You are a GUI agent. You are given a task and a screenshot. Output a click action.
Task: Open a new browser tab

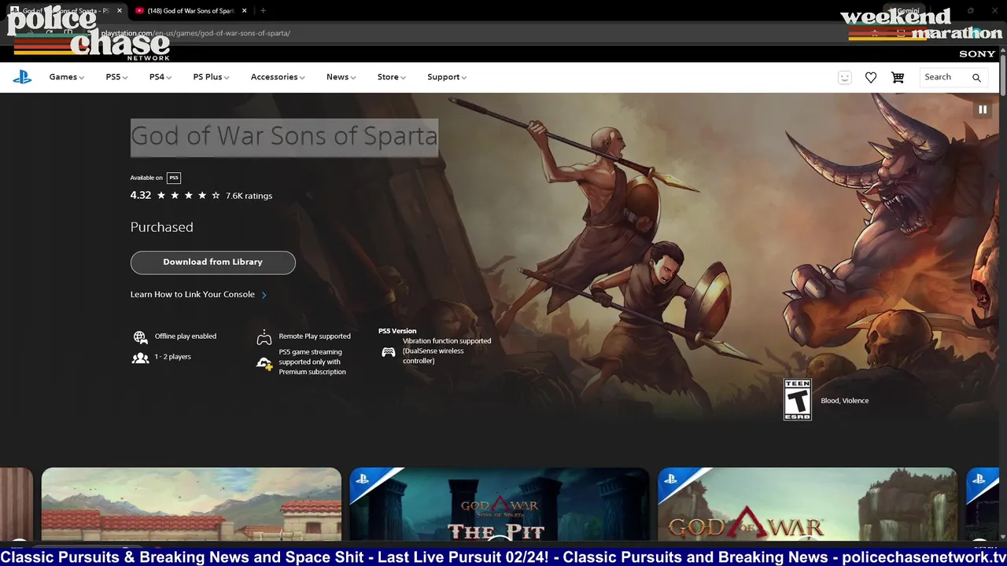coord(263,11)
